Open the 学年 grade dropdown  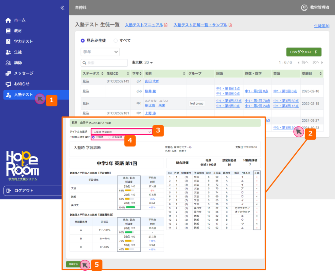(x=100, y=52)
